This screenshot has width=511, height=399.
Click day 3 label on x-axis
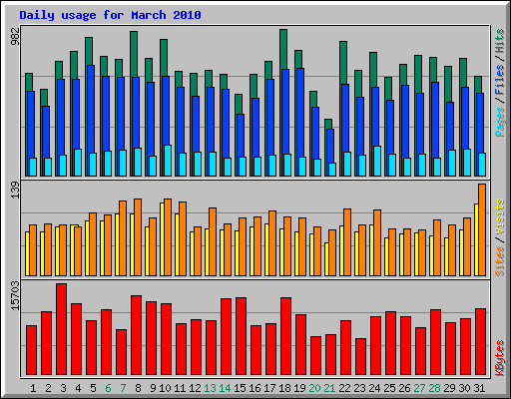[x=63, y=388]
